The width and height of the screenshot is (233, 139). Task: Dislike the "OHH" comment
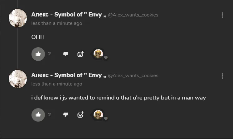[x=66, y=54]
